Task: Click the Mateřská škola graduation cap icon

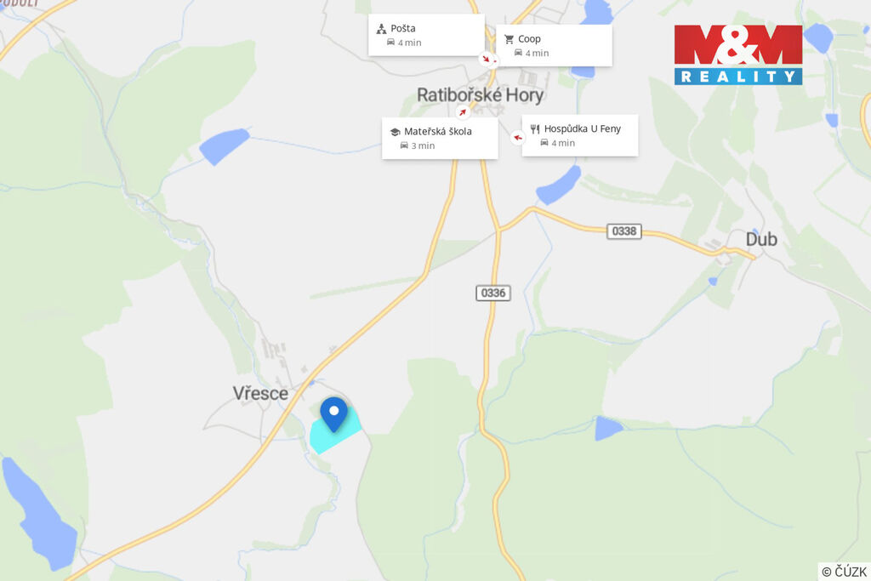Action: pyautogui.click(x=395, y=132)
